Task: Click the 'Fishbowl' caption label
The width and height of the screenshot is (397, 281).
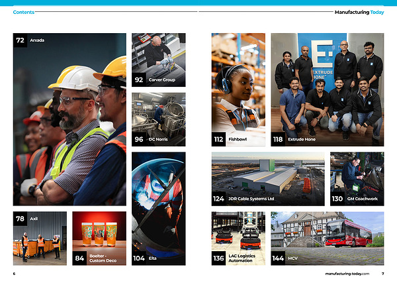Action: (238, 139)
